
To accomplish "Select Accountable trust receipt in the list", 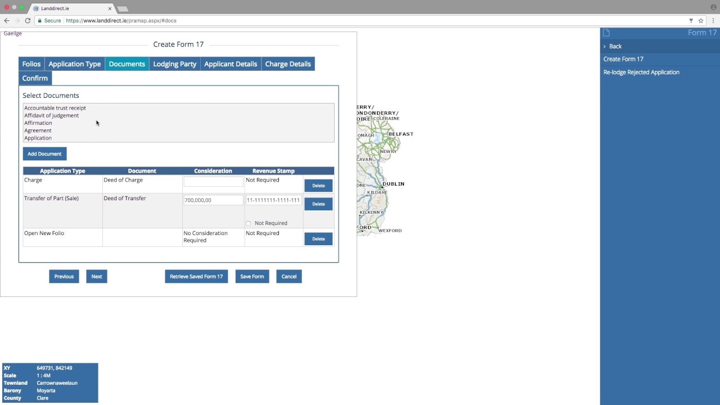I will (55, 107).
